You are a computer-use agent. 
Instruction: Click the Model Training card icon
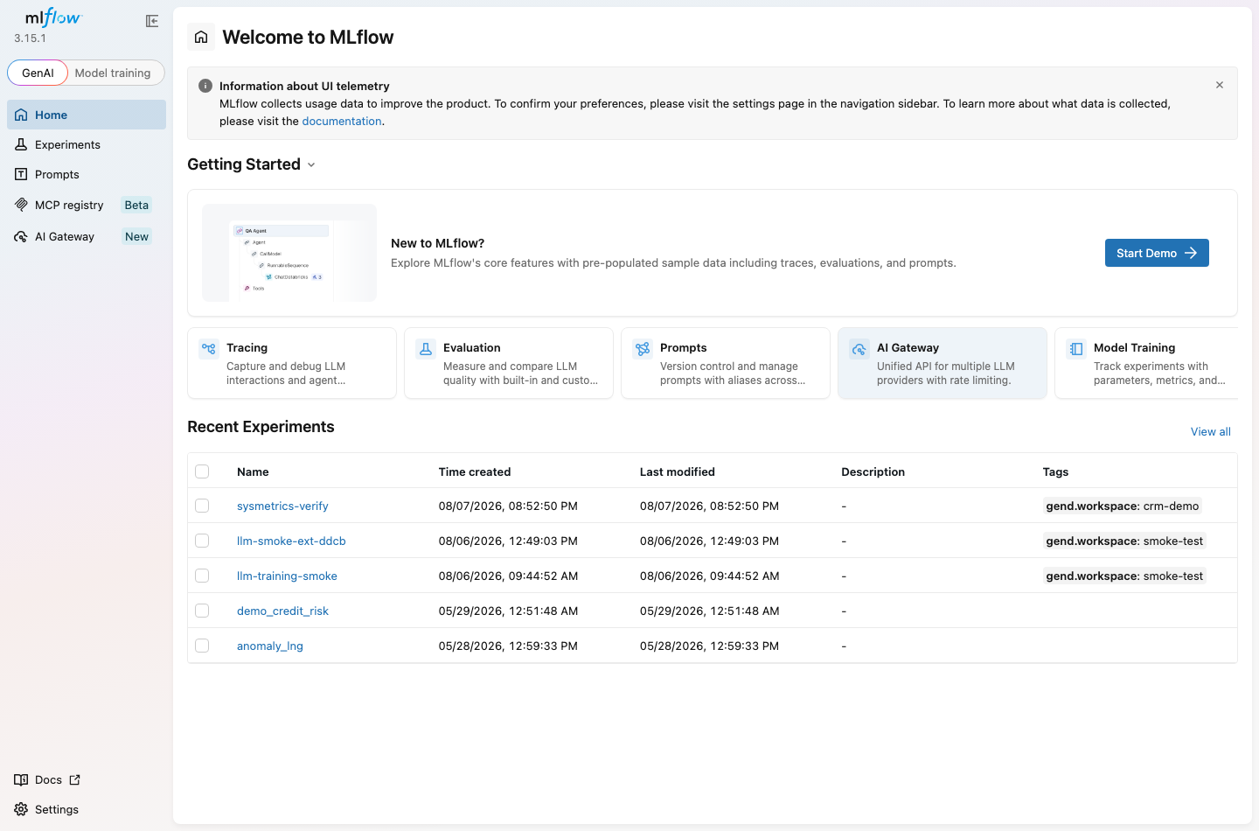click(1076, 349)
